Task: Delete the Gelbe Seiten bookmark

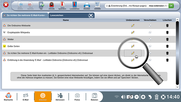Action: [167, 46]
